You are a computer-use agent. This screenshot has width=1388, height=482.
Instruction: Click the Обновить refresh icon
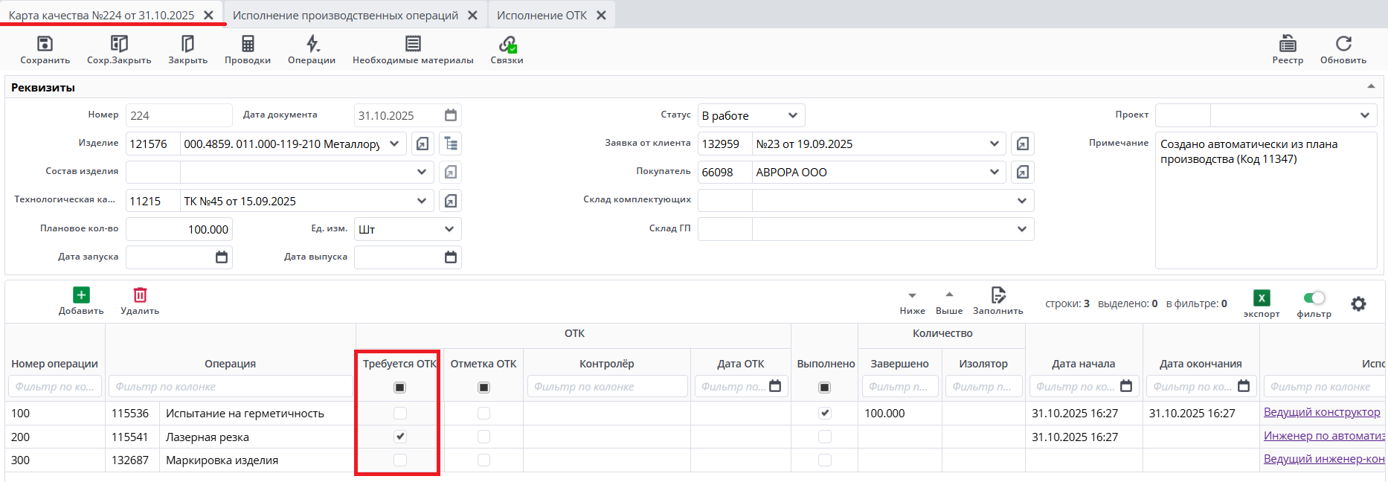tap(1343, 45)
